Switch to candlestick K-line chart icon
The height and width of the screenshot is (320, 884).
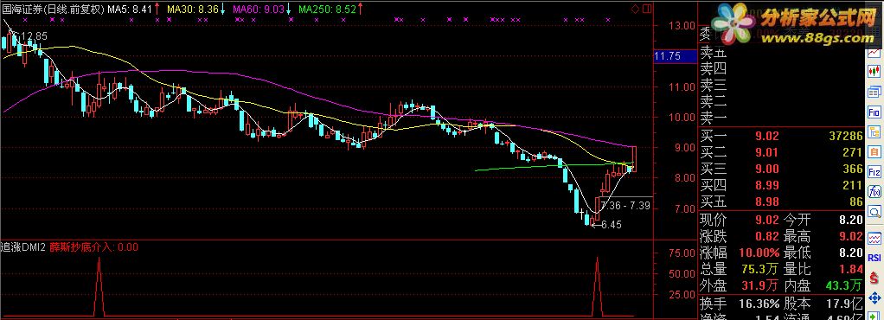pos(874,72)
